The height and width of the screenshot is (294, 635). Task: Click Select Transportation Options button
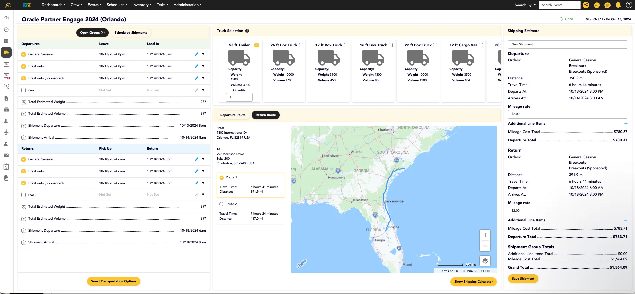(113, 281)
